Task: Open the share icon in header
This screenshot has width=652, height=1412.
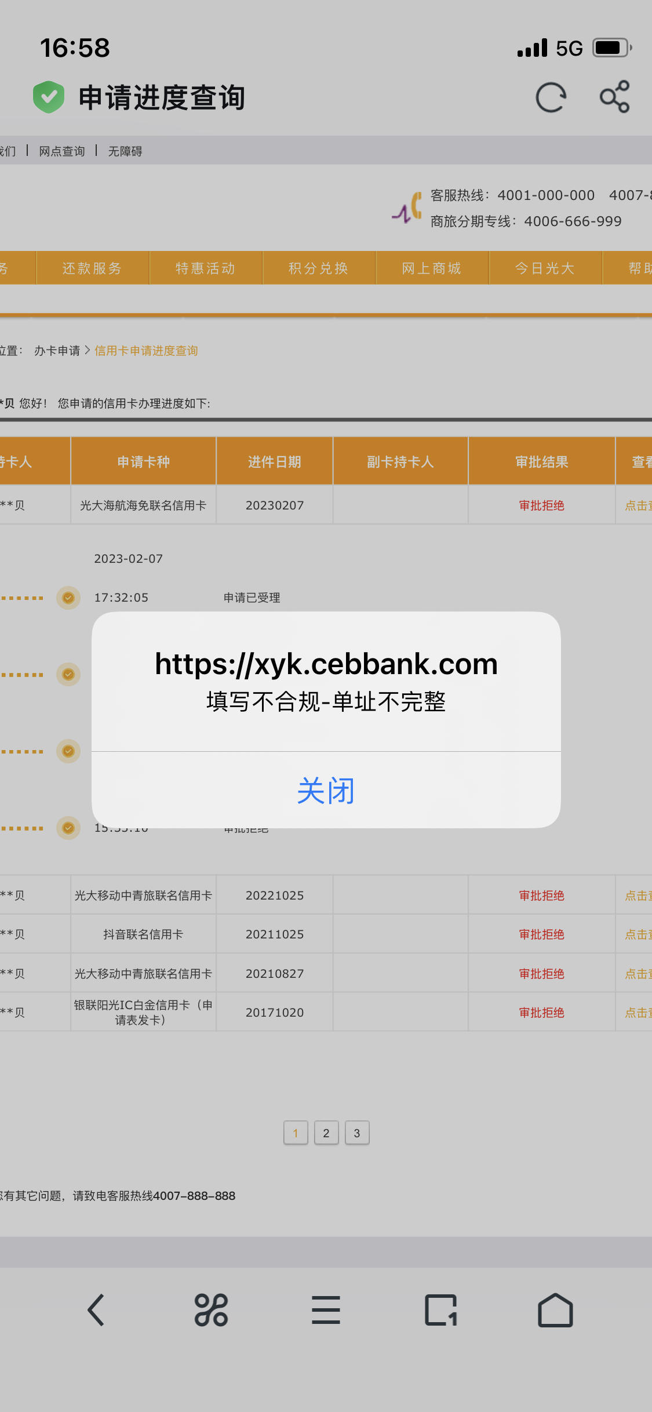Action: [615, 96]
